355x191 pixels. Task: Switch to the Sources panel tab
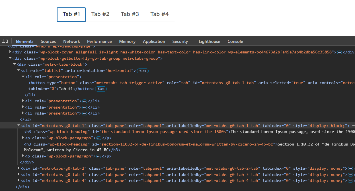[48, 41]
